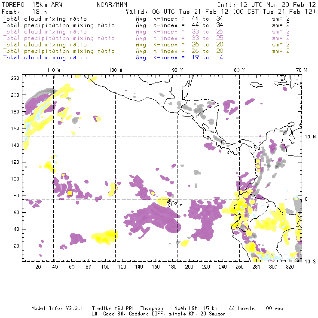Click the '110 W' longitude label
This screenshot has width=318, height=318.
[54, 70]
